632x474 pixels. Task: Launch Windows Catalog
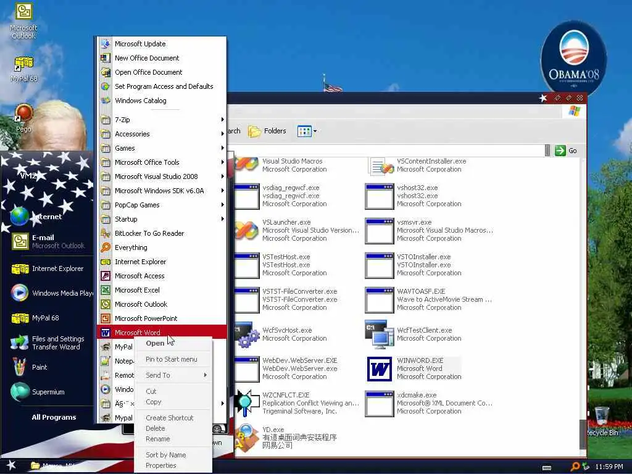[x=161, y=101]
